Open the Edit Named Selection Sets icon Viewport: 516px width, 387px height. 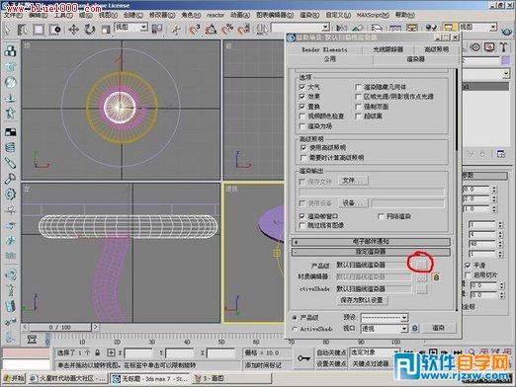262,30
